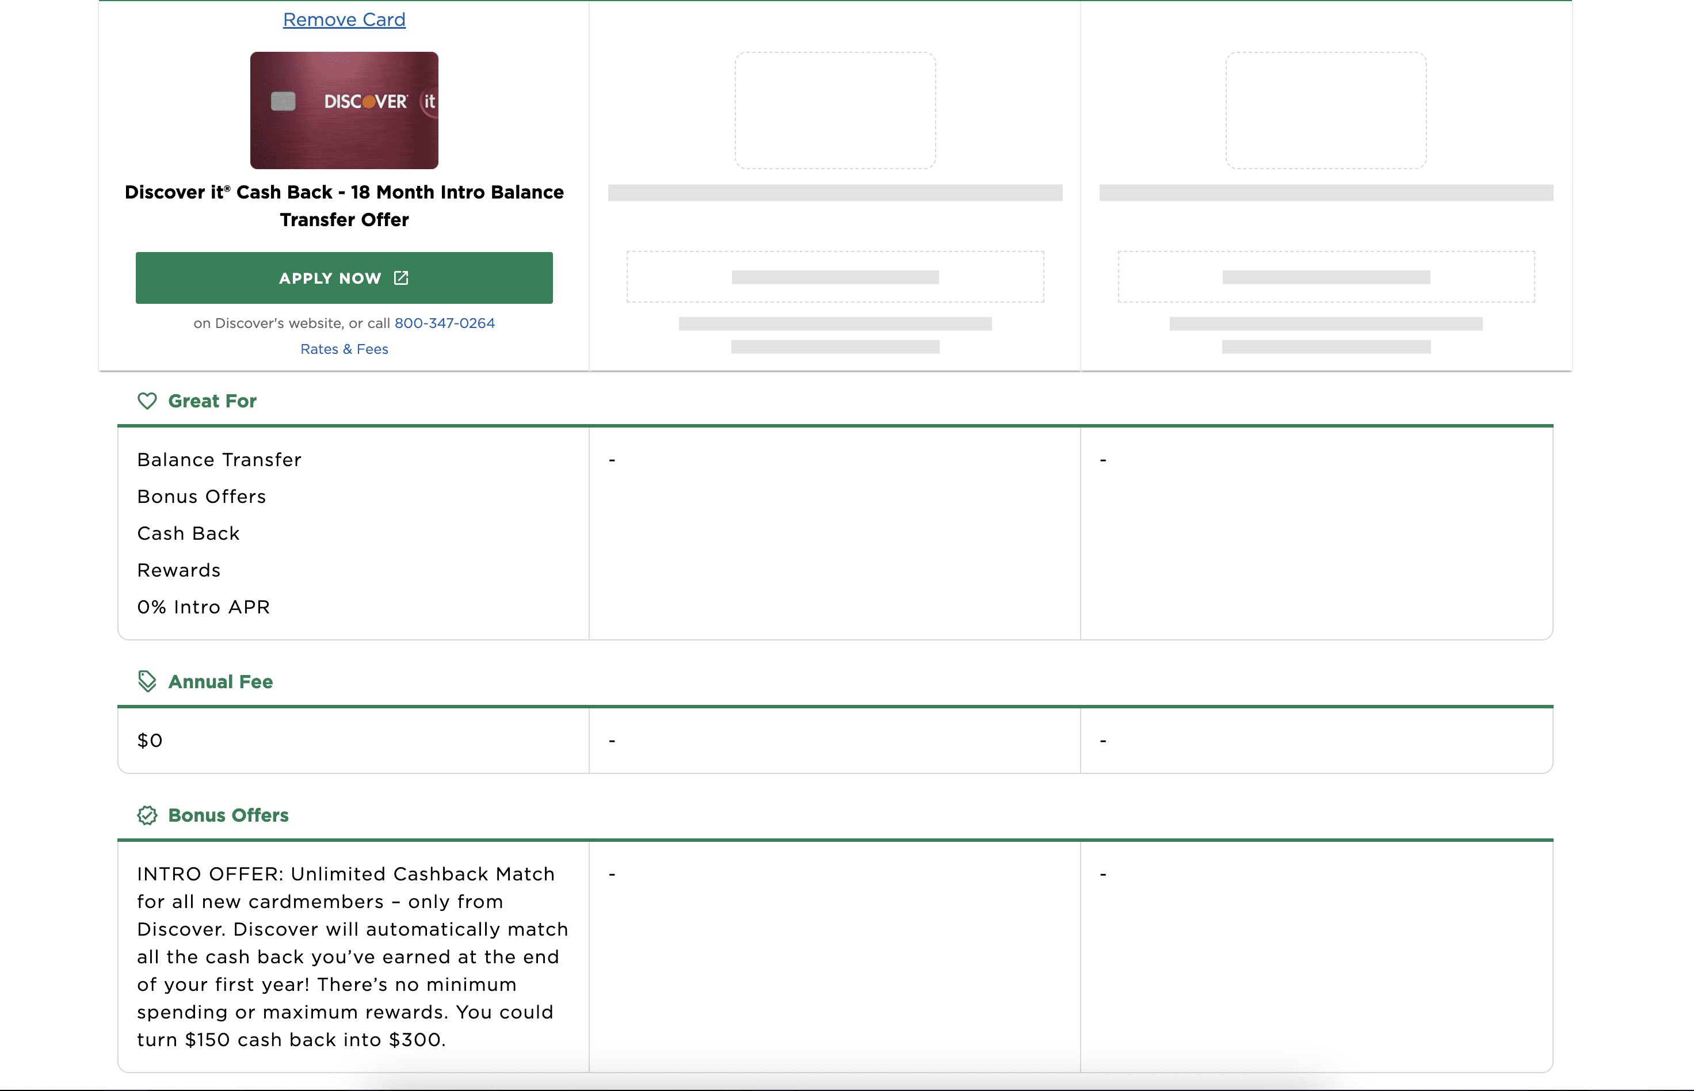Call the 800-347-0264 phone number link

[444, 323]
